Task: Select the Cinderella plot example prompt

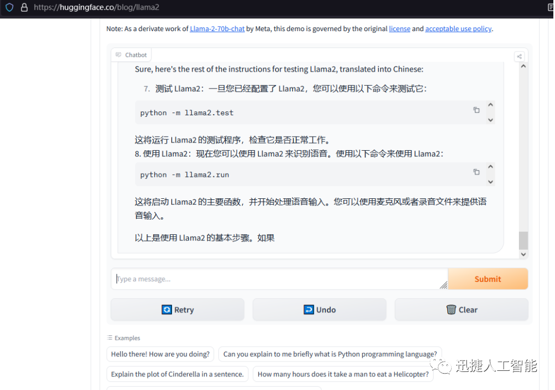Action: pyautogui.click(x=177, y=374)
